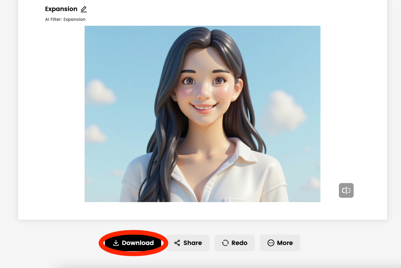Click the AI Filter: Expansion label
401x268 pixels.
coord(65,19)
